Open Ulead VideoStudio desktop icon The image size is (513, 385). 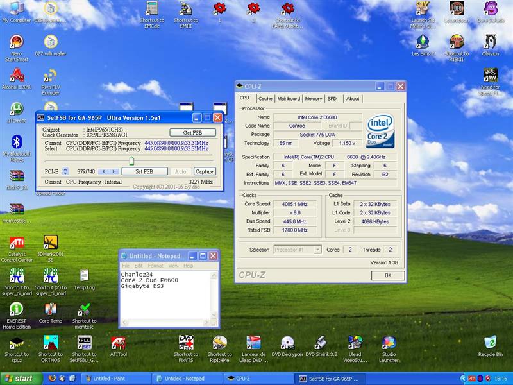point(355,348)
